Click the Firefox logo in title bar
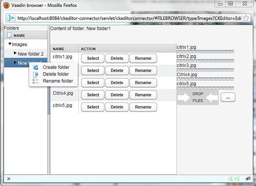Viewport: 256px width, 186px height. [6, 5]
